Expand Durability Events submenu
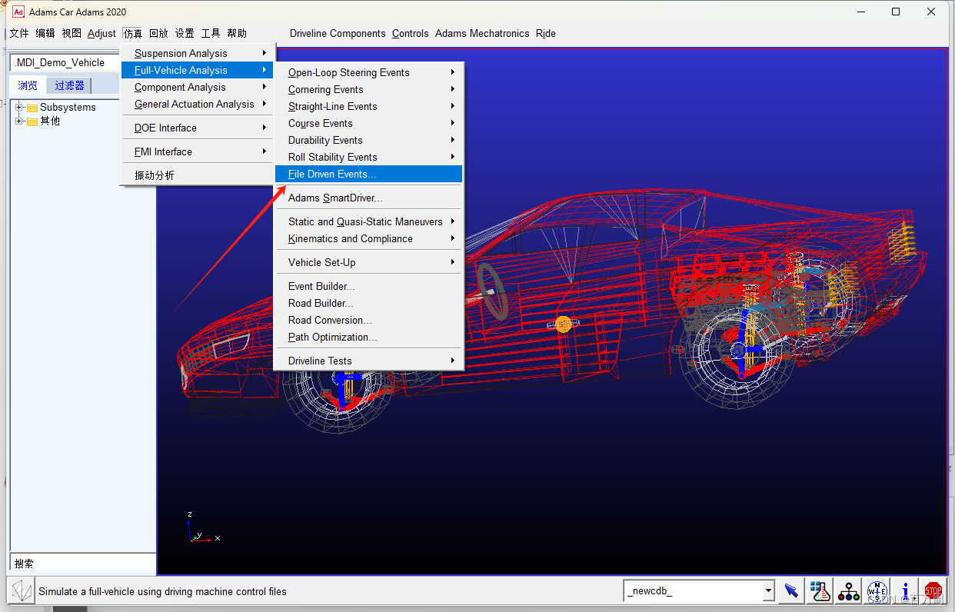This screenshot has width=955, height=612. (x=369, y=140)
